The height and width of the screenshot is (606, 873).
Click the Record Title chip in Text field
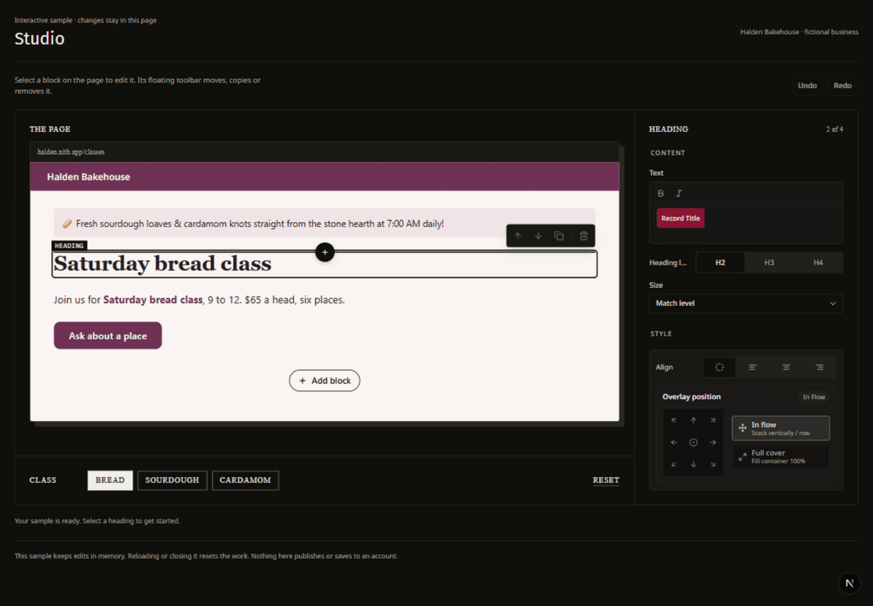681,218
